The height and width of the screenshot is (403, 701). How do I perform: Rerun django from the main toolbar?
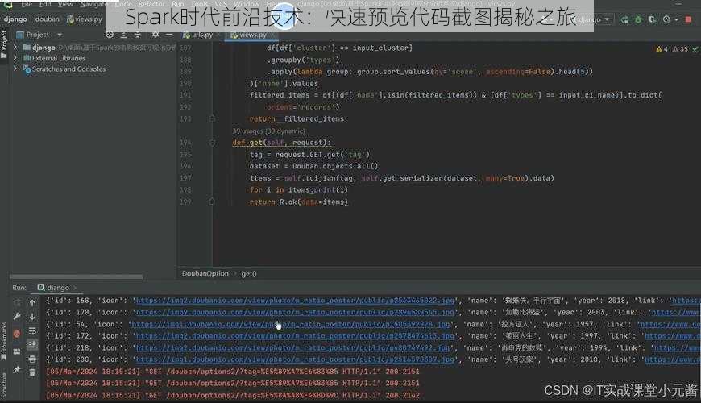tap(624, 19)
